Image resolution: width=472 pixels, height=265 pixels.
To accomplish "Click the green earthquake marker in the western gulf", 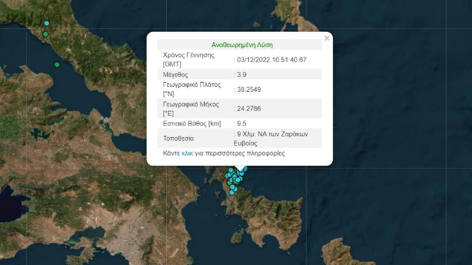I will point(57,65).
